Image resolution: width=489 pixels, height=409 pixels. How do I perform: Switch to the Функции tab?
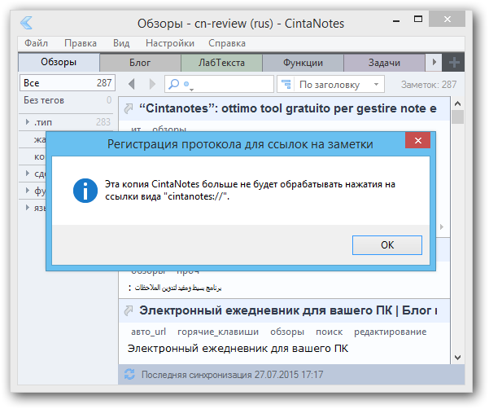tap(303, 63)
